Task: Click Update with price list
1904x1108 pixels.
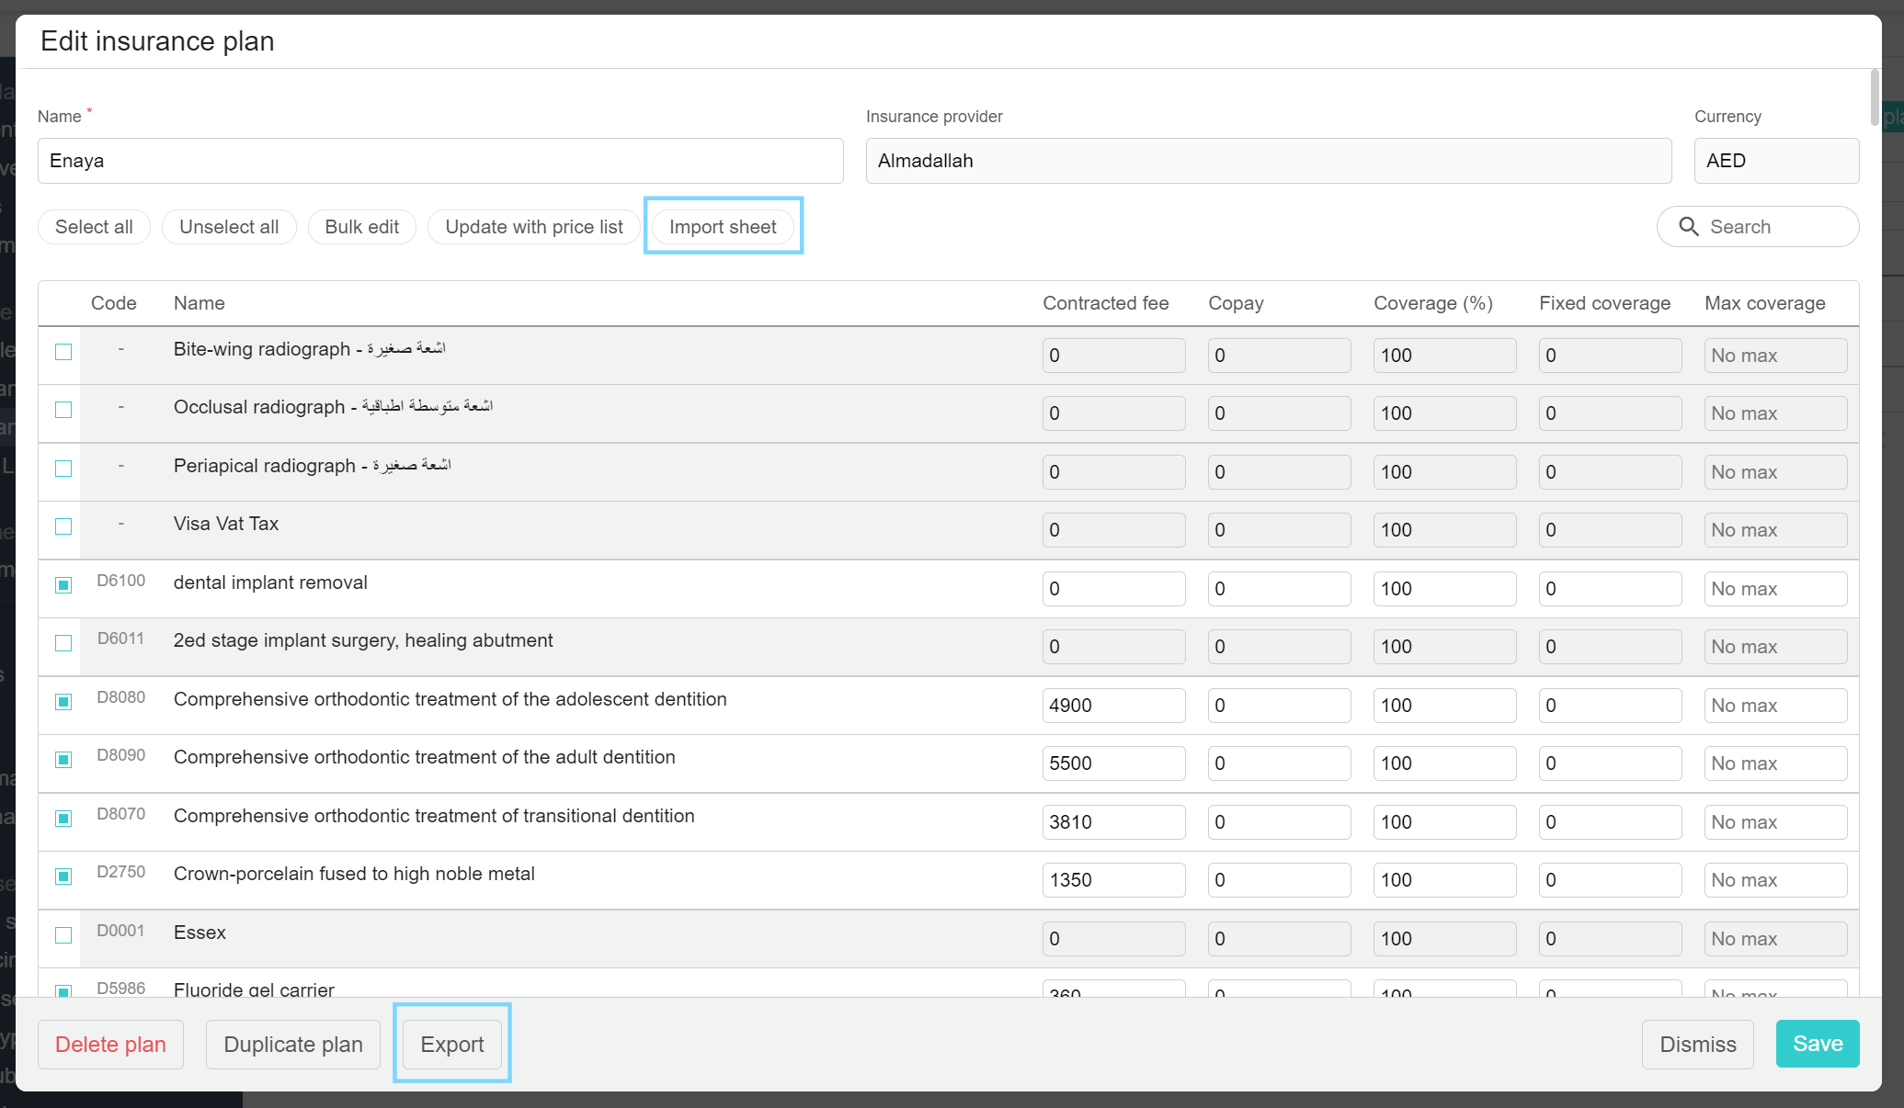Action: point(534,227)
